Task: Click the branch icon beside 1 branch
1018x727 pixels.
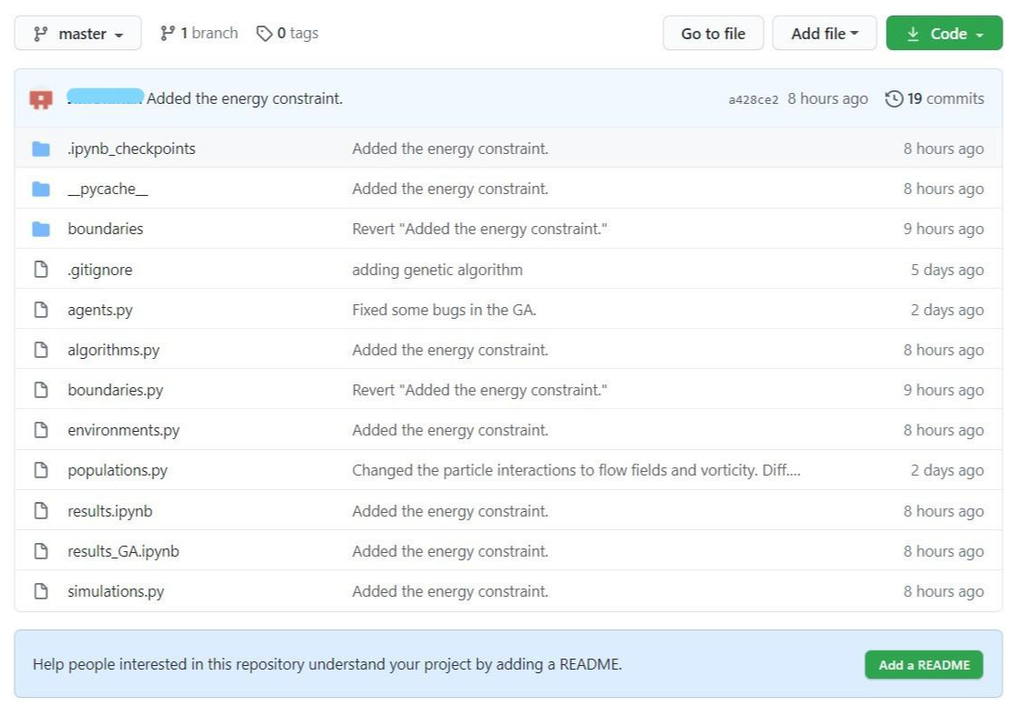Action: [168, 33]
